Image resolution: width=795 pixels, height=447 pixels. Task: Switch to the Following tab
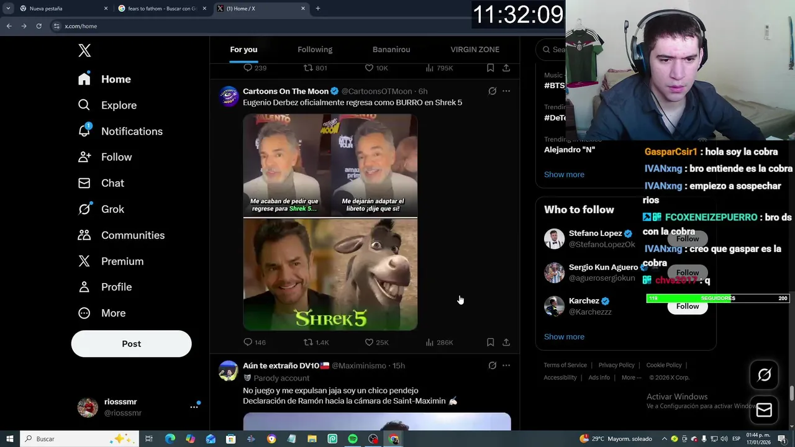(315, 50)
